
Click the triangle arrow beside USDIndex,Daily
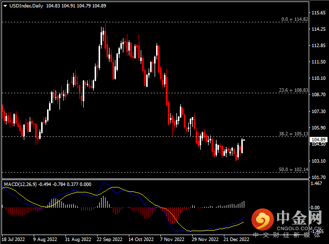(x=5, y=5)
